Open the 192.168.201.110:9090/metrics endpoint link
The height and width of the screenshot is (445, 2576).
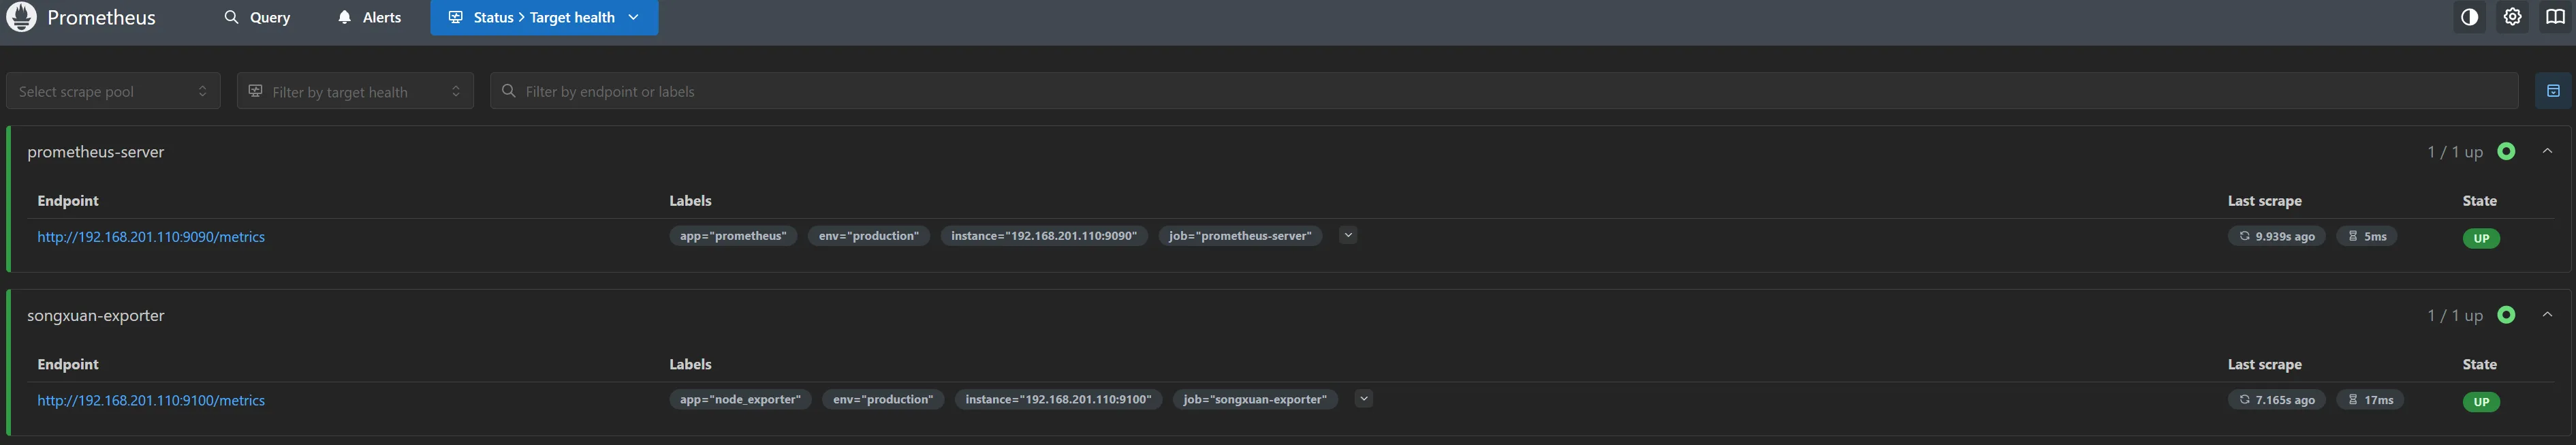[x=151, y=237]
